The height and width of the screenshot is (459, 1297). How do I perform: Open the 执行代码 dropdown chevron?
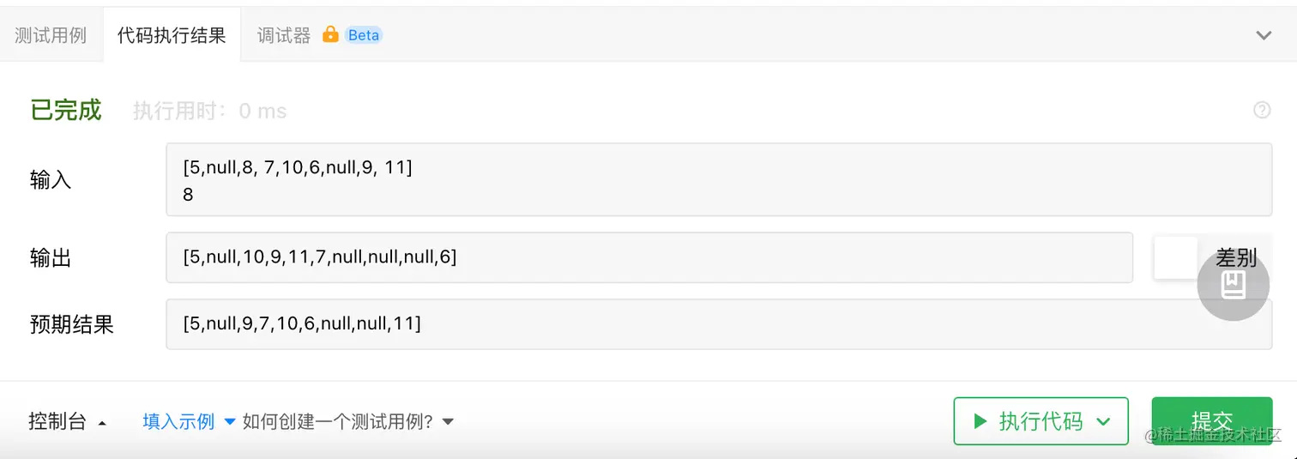1104,421
